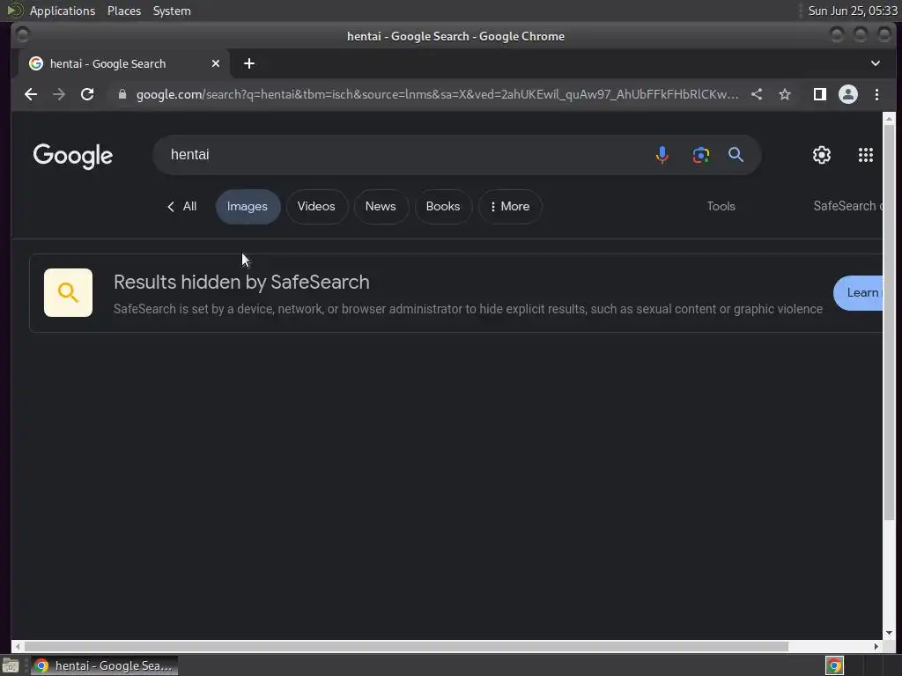Switch to the All results tab

[x=181, y=206]
